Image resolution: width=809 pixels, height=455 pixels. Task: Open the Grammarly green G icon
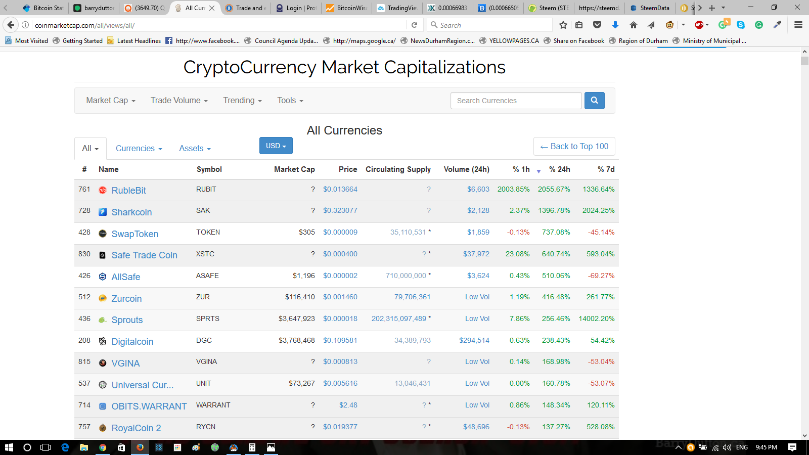tap(759, 25)
